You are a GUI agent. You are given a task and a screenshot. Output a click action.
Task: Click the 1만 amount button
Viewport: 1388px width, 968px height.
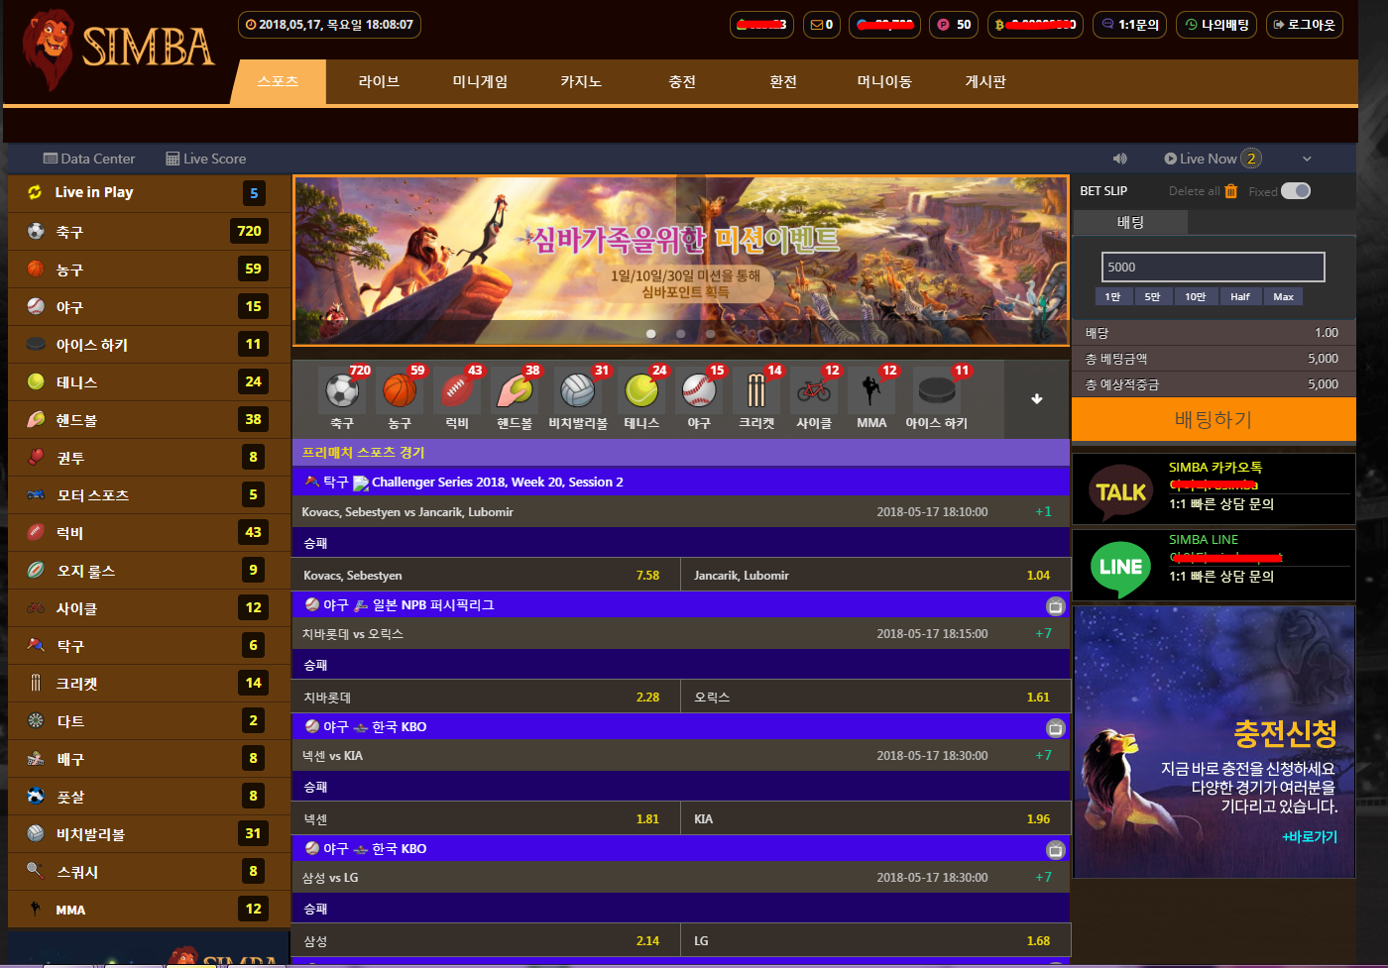[x=1113, y=296]
